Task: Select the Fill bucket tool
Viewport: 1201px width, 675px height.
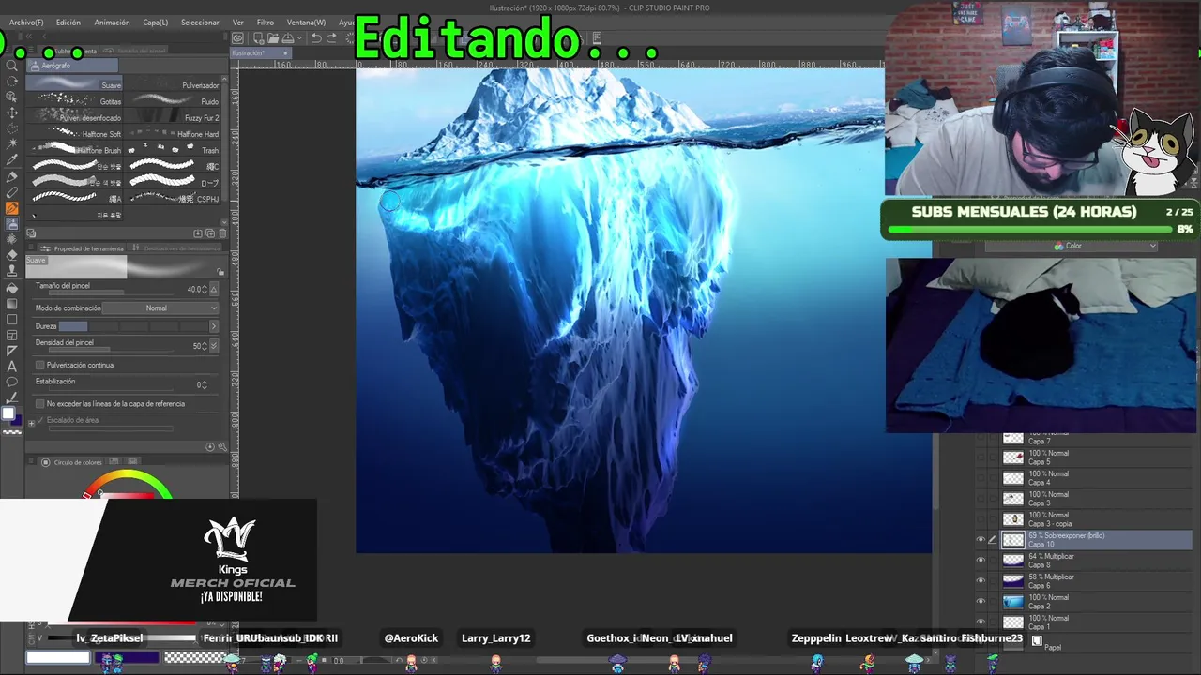Action: click(12, 287)
